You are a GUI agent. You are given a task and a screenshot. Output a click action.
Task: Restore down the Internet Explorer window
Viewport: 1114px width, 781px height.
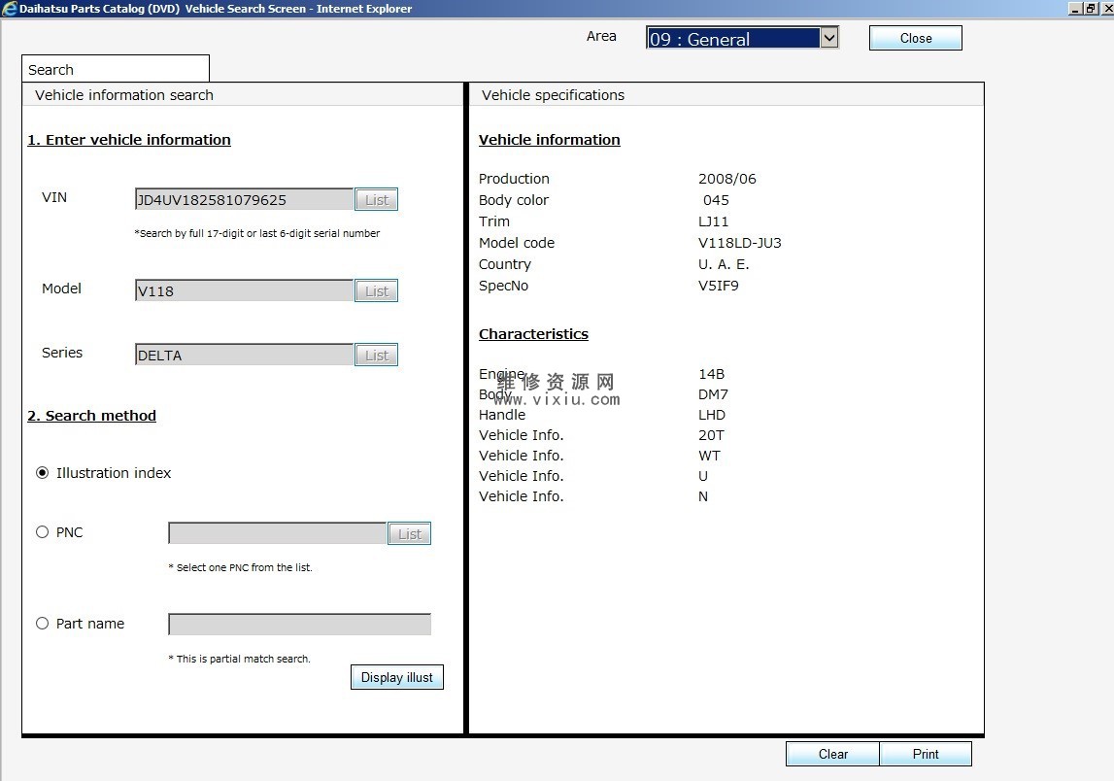tap(1091, 9)
